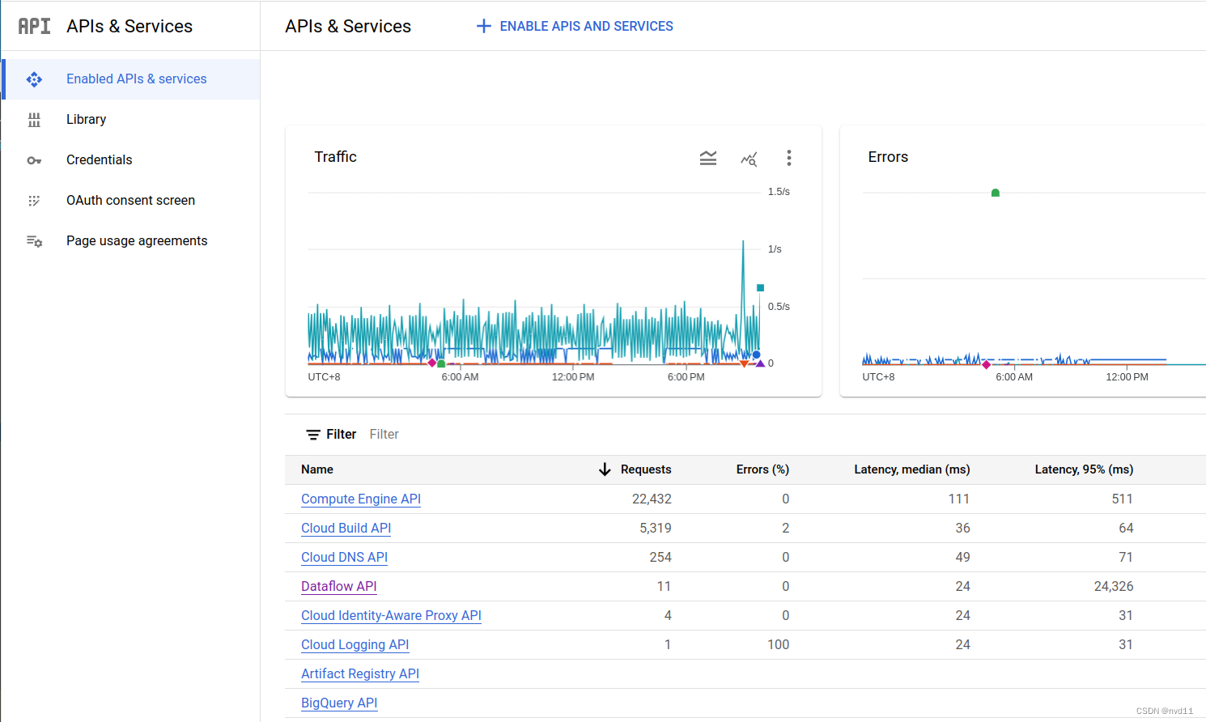Open the Traffic chart more options menu
This screenshot has height=722, width=1206.
[789, 158]
